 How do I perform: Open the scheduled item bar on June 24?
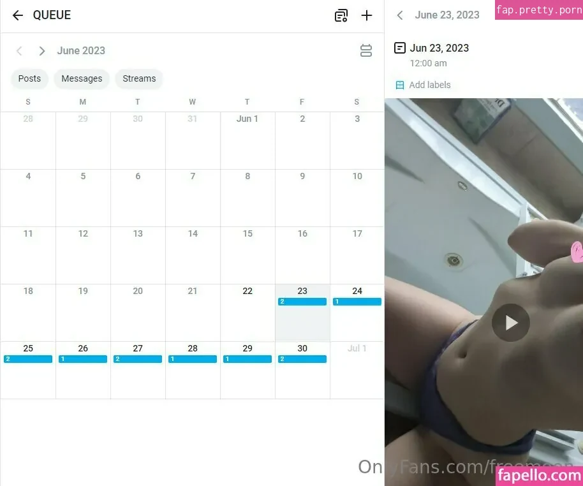(357, 302)
